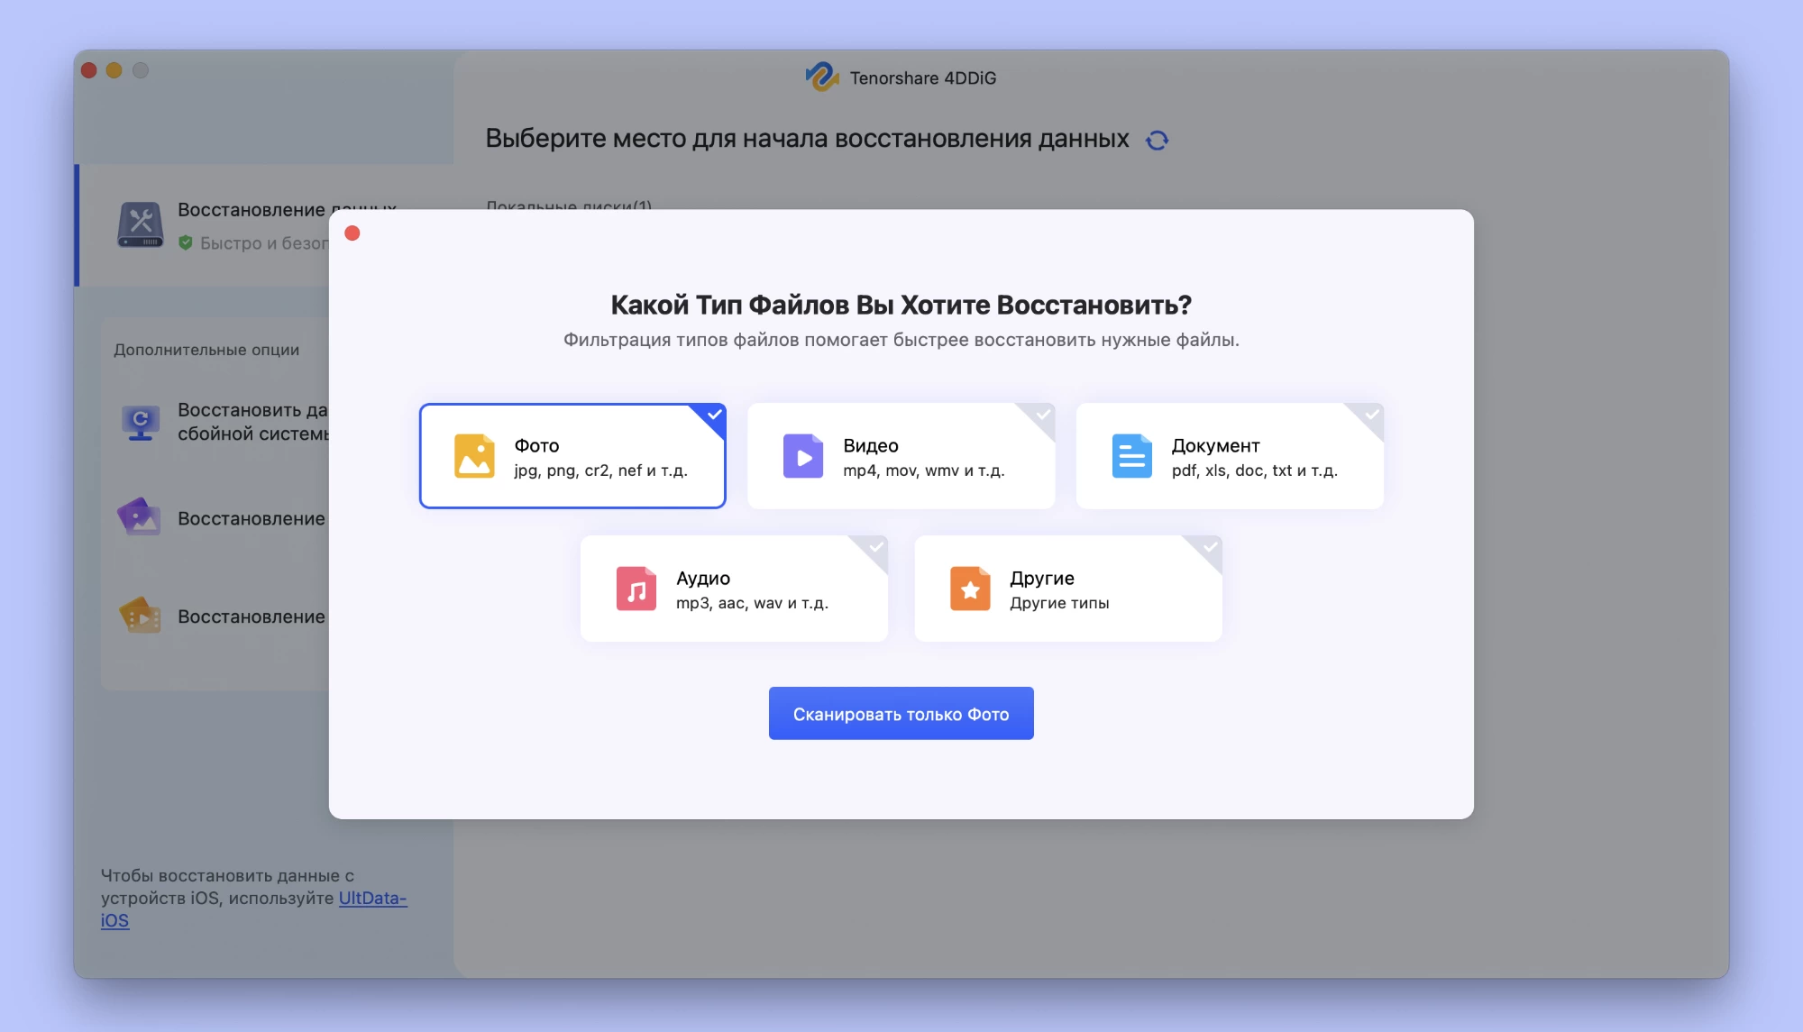1803x1032 pixels.
Task: Click the crashed system recovery monitor icon
Action: click(x=141, y=422)
